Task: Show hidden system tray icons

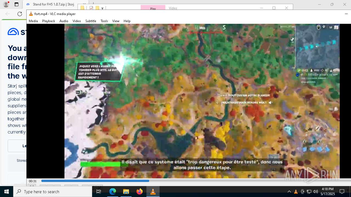Action: 289,192
